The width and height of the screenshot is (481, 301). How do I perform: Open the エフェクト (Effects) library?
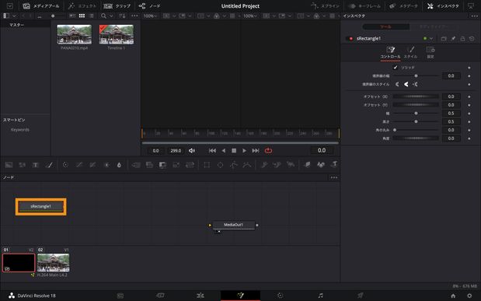(x=82, y=6)
